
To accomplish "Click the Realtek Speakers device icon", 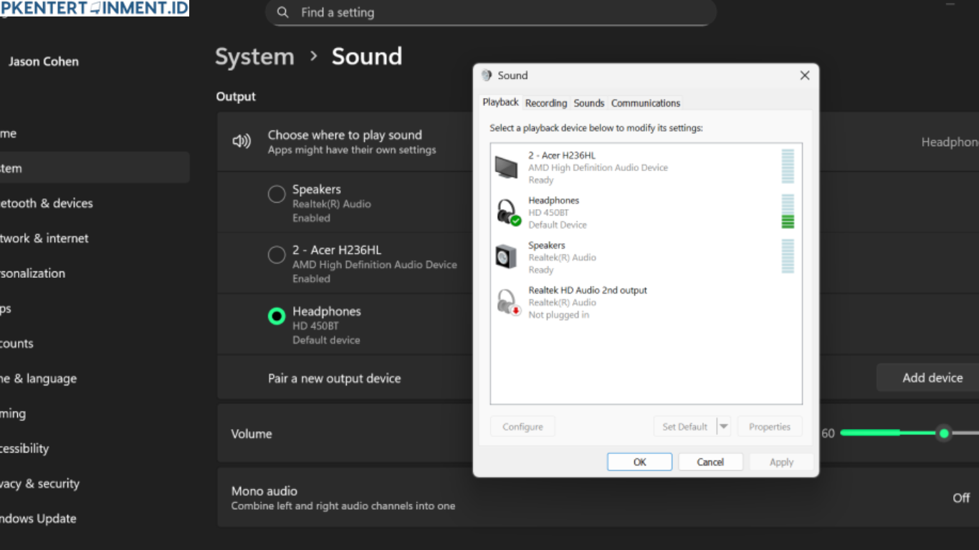I will point(507,256).
